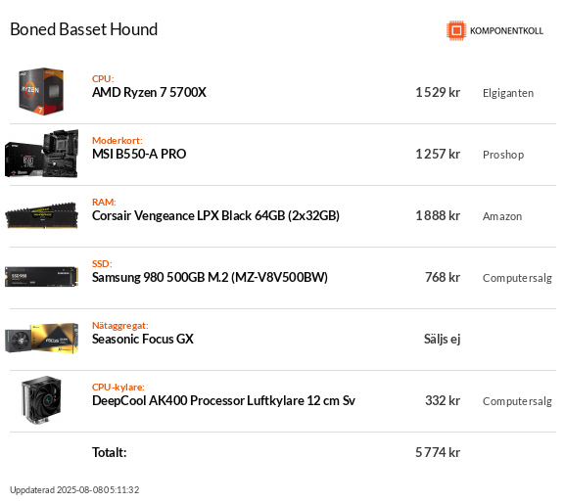Open DeepCool AK400 Processor Luftkylare link
This screenshot has height=503, width=565.
coord(223,400)
